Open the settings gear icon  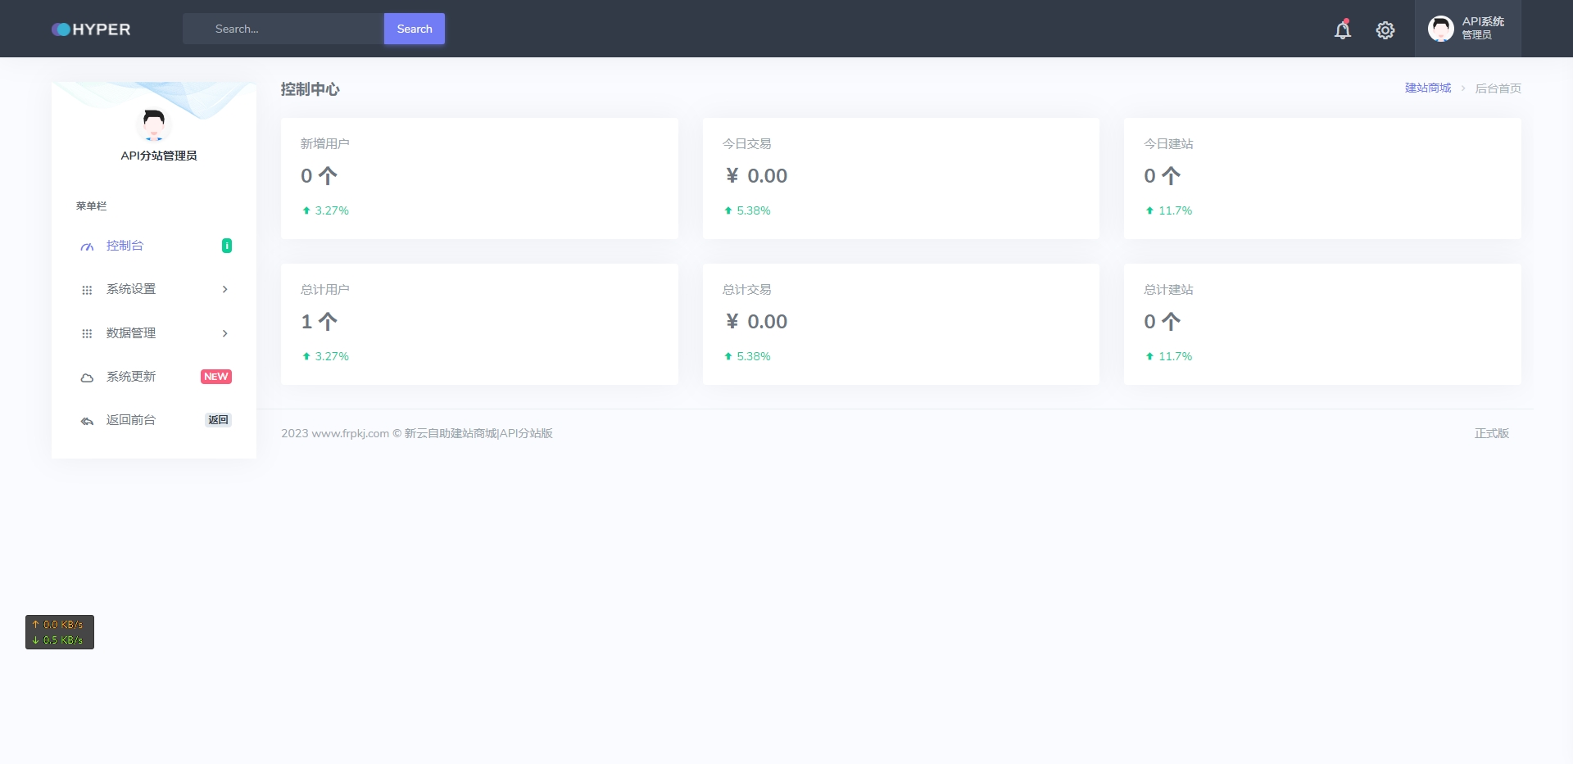[x=1385, y=30]
